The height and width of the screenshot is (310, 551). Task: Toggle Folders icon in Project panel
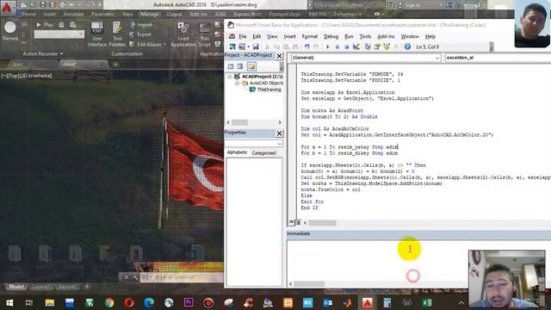pyautogui.click(x=251, y=66)
